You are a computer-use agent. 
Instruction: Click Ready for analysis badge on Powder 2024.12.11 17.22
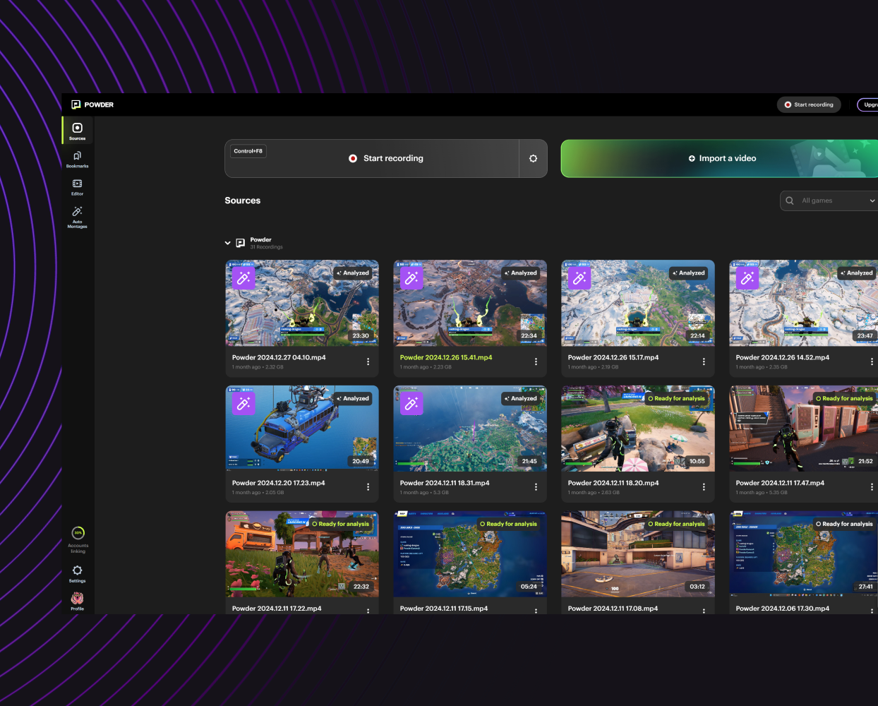[340, 524]
